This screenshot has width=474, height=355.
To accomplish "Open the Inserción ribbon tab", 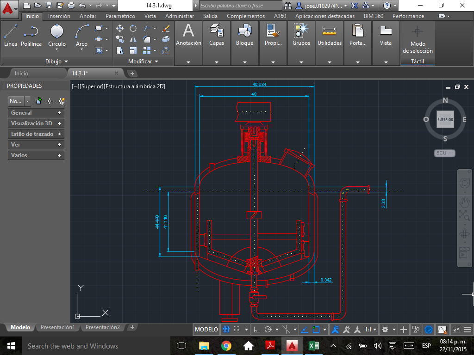I will point(59,16).
